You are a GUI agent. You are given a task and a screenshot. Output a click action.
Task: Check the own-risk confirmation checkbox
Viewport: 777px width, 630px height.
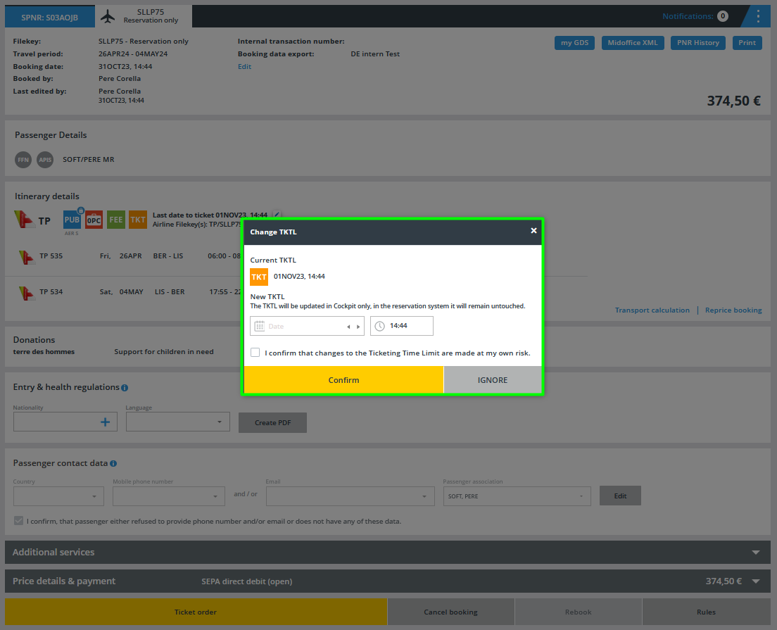[x=255, y=353]
